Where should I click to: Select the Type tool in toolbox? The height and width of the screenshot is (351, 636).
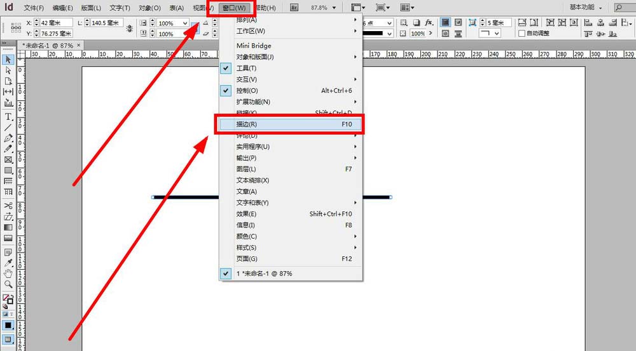8,117
